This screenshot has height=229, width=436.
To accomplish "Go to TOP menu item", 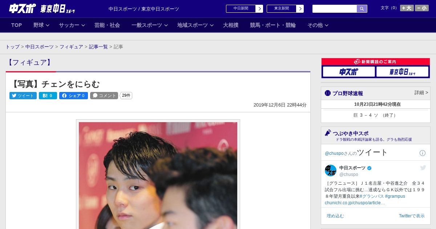I will (x=17, y=25).
